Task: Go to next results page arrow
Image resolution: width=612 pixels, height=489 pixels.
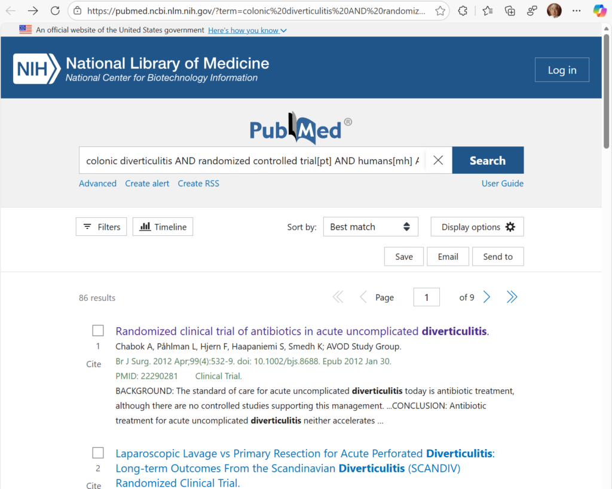Action: click(486, 297)
